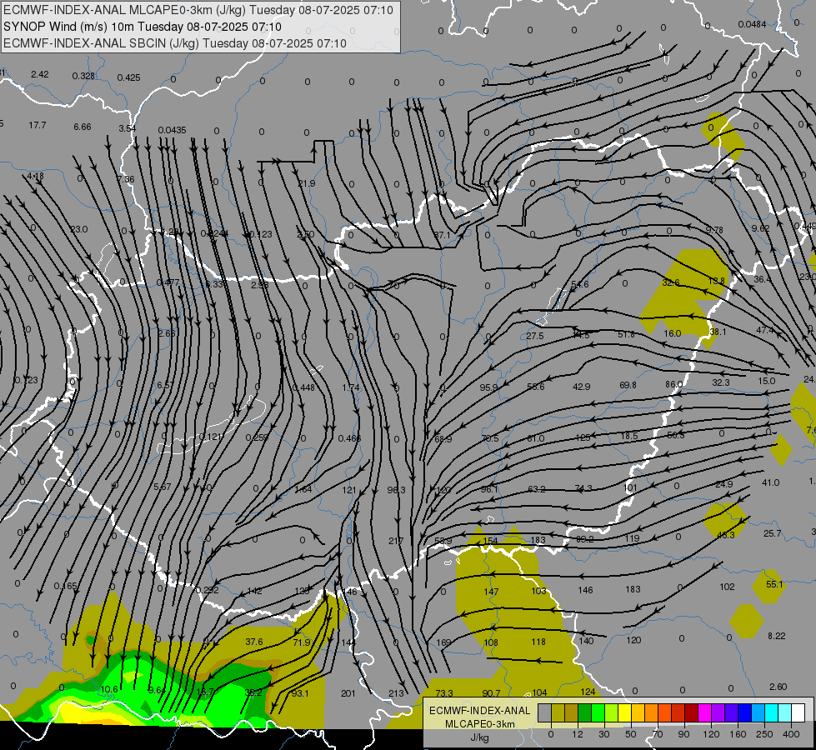This screenshot has width=816, height=750.
Task: Click the map value '55.1'
Action: (774, 584)
